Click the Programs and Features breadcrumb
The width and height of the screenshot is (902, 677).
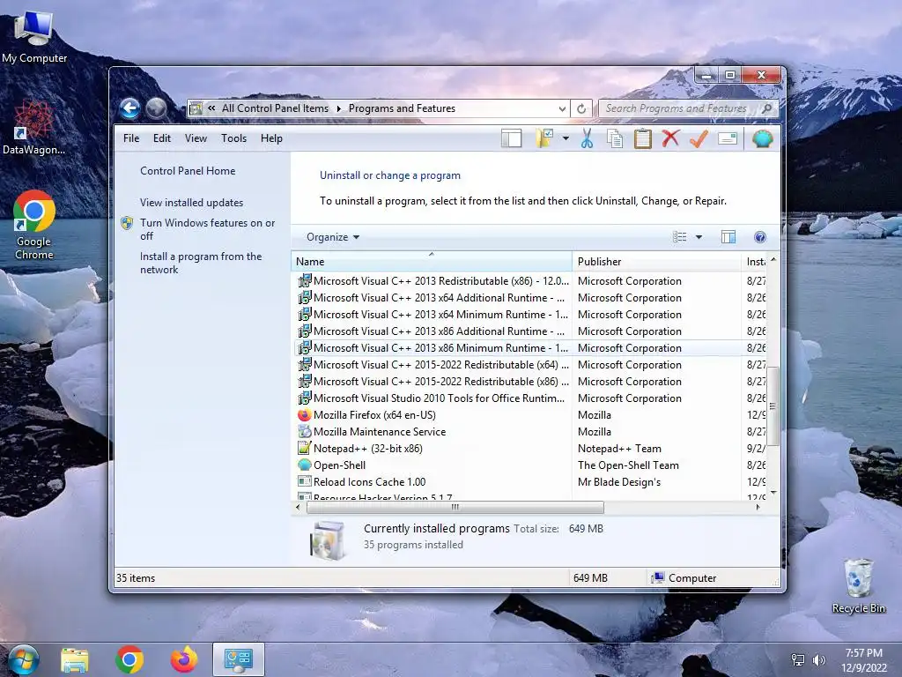[x=402, y=108]
